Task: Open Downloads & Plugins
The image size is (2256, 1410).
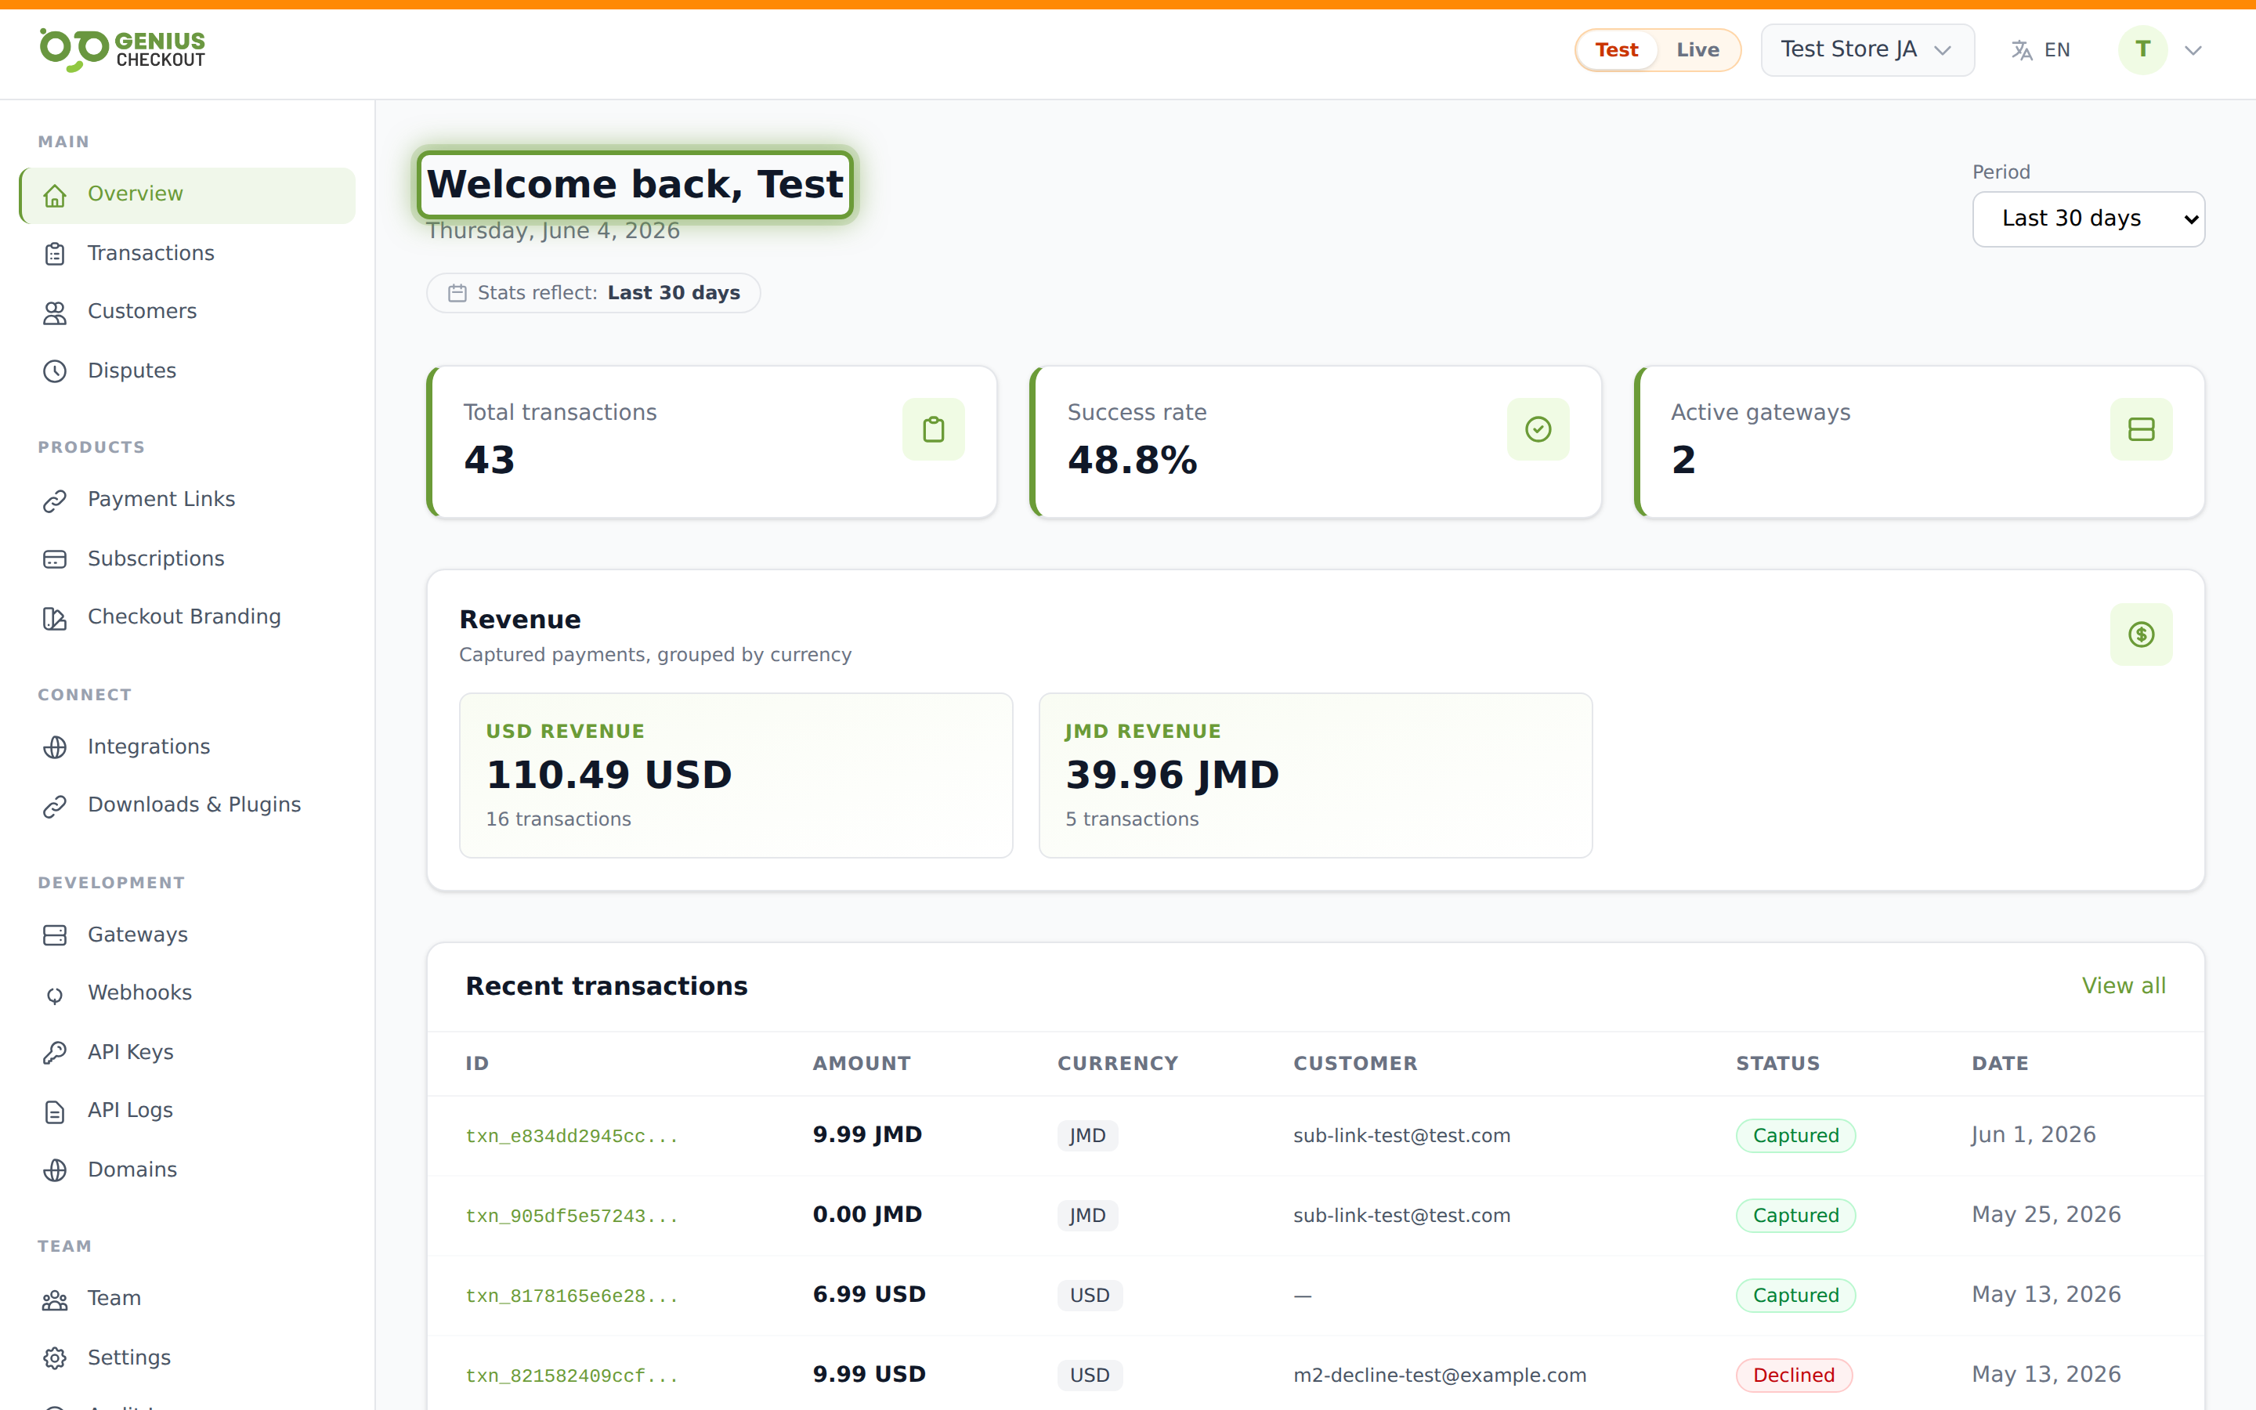Action: point(187,806)
